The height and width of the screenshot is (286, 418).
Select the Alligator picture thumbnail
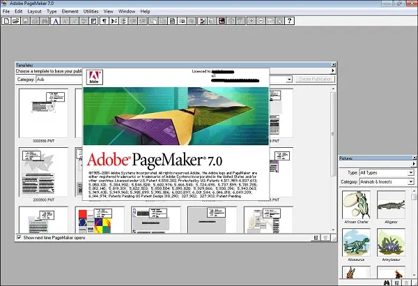(391, 204)
